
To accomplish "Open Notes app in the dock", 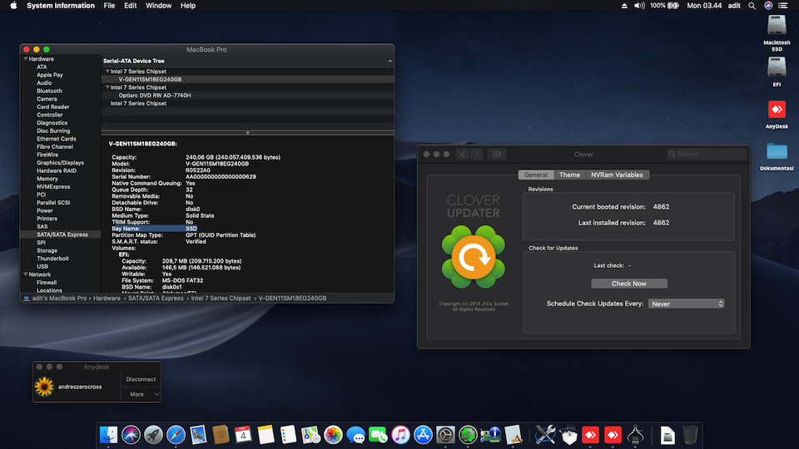I will [266, 435].
